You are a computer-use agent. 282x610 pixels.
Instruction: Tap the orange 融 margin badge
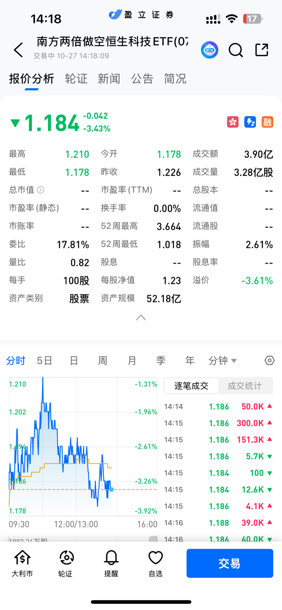(x=267, y=122)
